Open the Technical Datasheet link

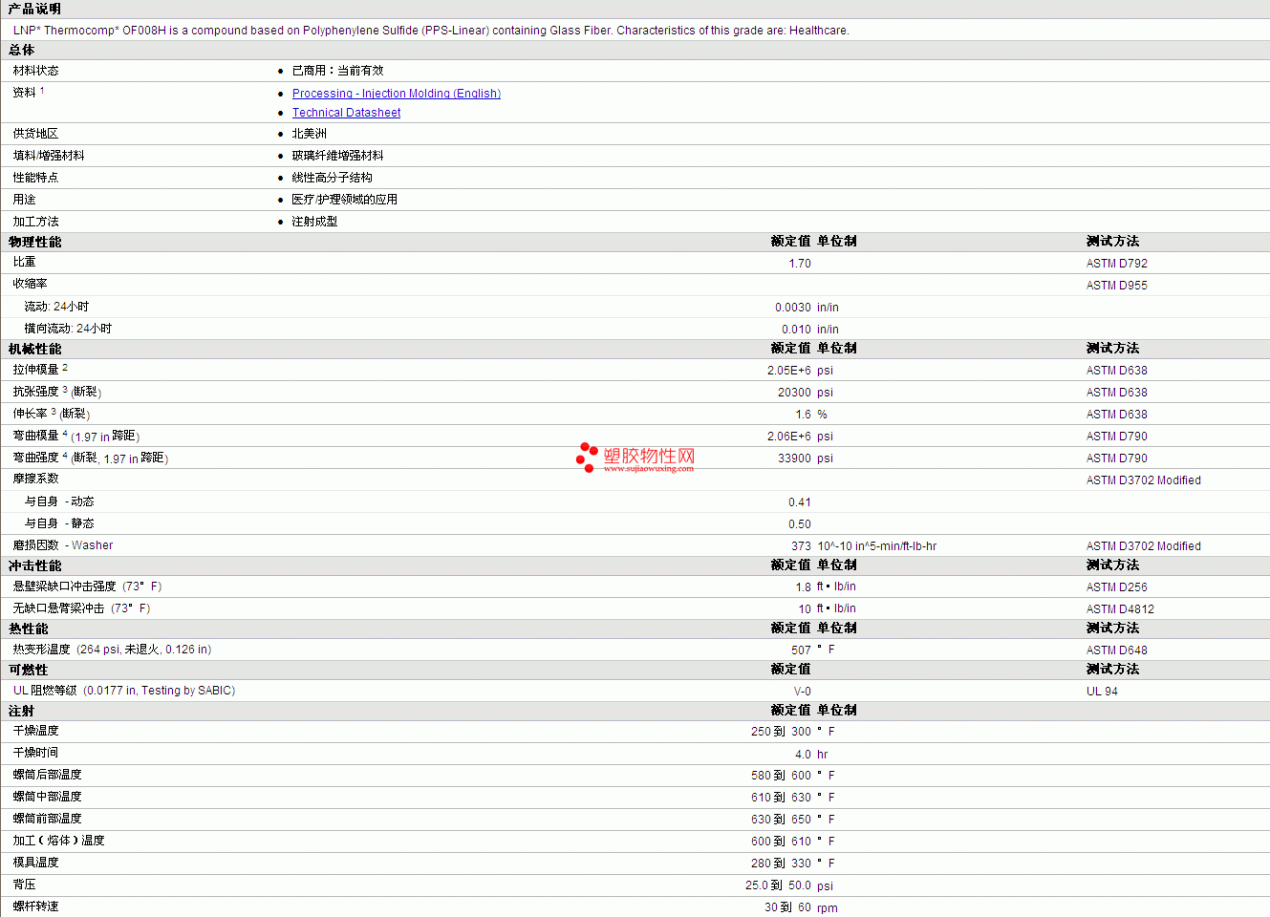coord(346,113)
